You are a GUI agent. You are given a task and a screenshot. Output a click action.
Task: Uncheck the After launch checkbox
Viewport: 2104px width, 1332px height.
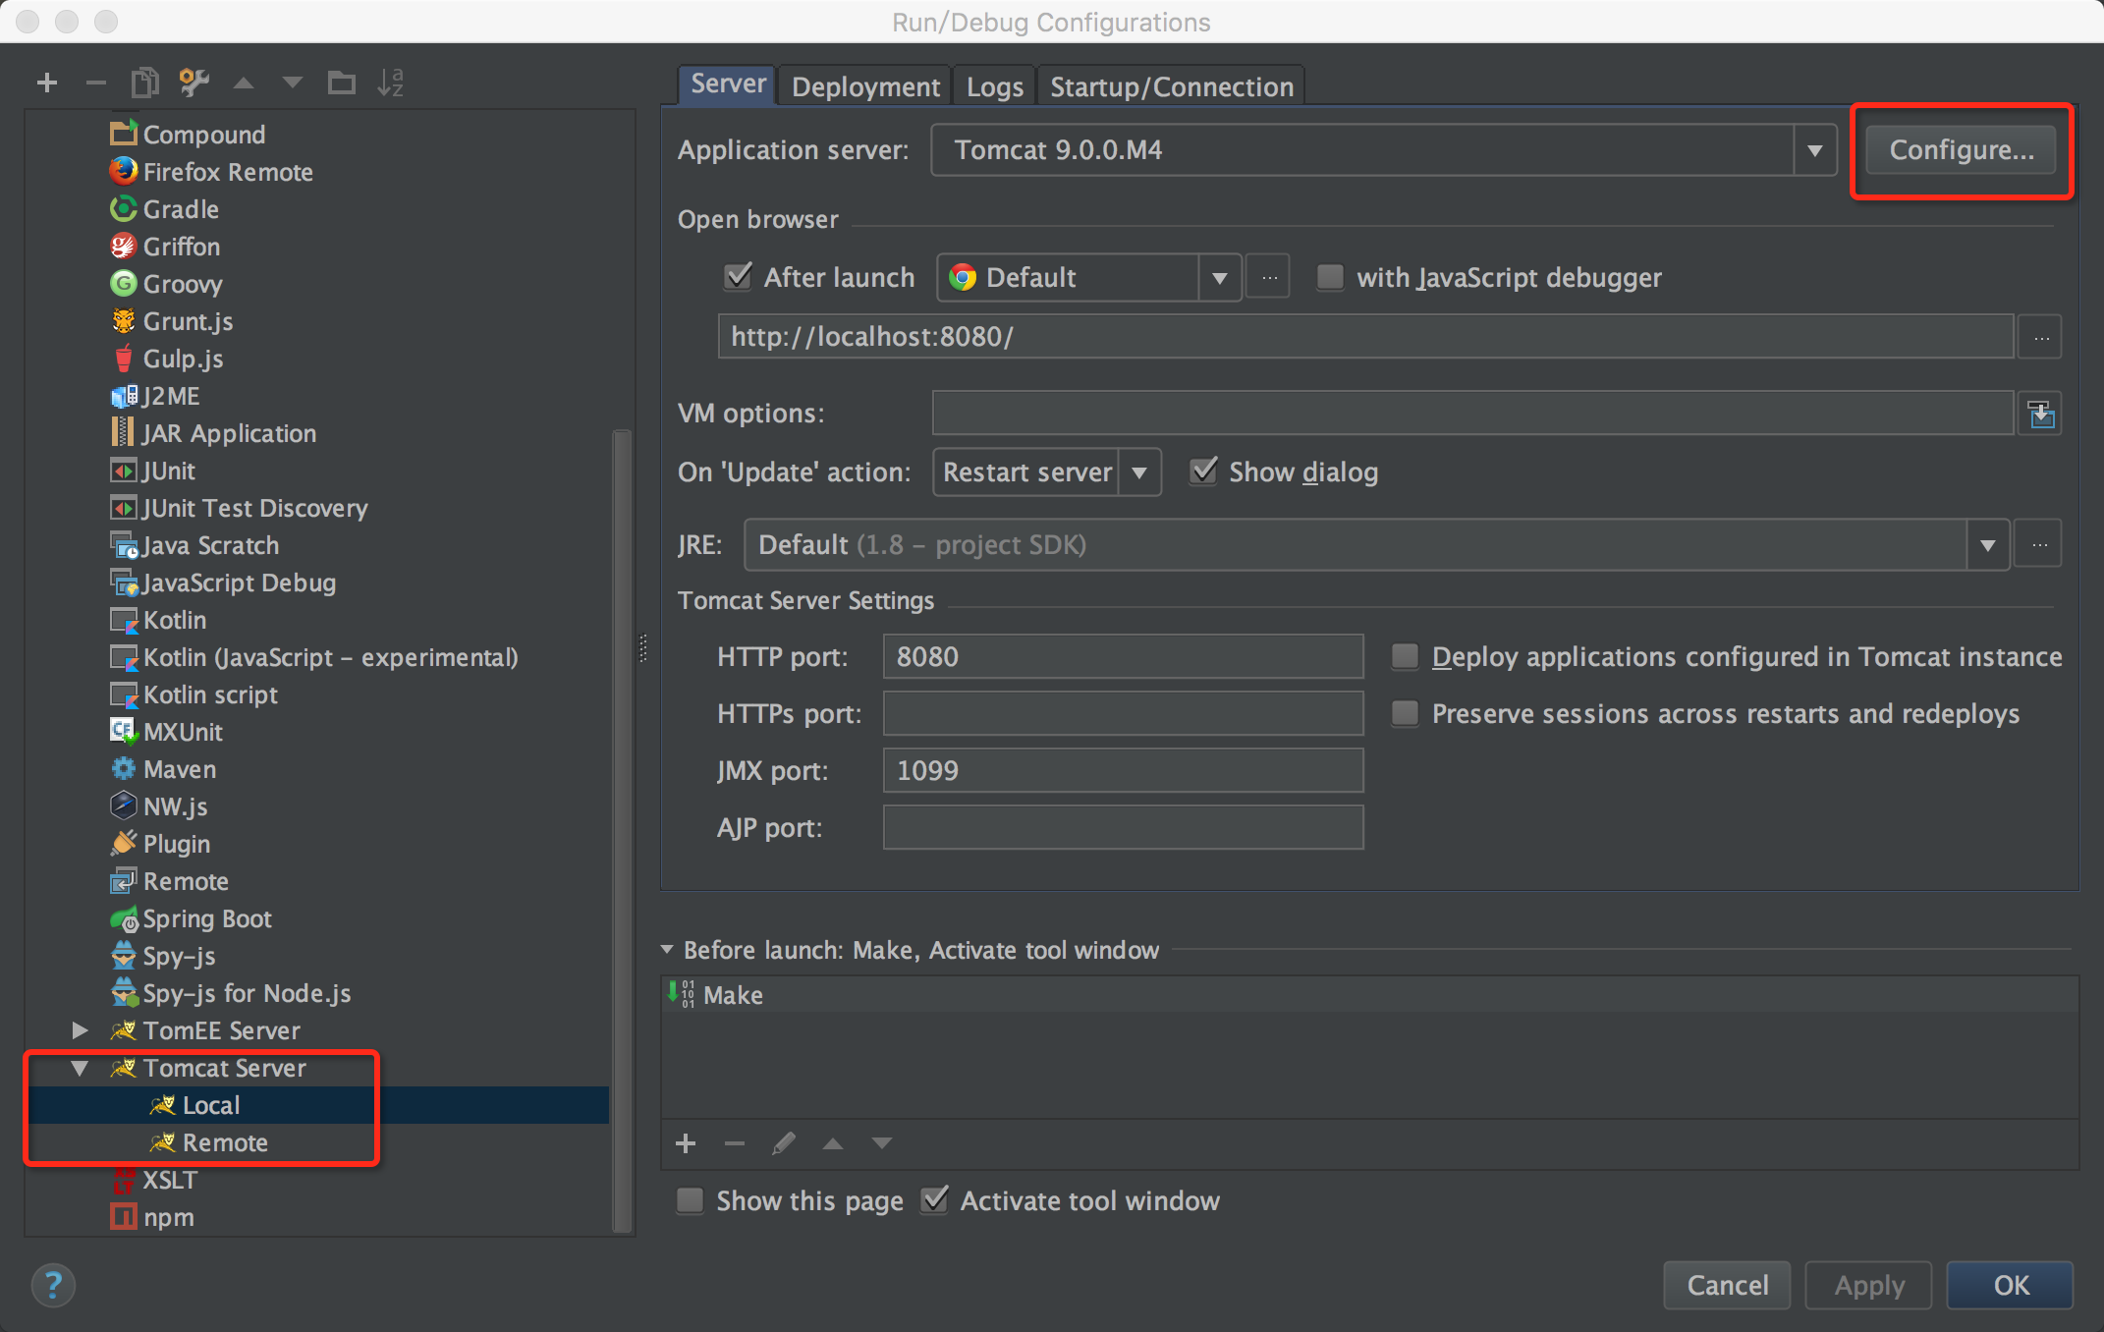pyautogui.click(x=738, y=277)
